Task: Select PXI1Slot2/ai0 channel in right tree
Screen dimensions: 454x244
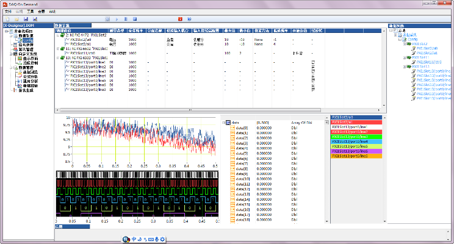Action: pyautogui.click(x=427, y=48)
